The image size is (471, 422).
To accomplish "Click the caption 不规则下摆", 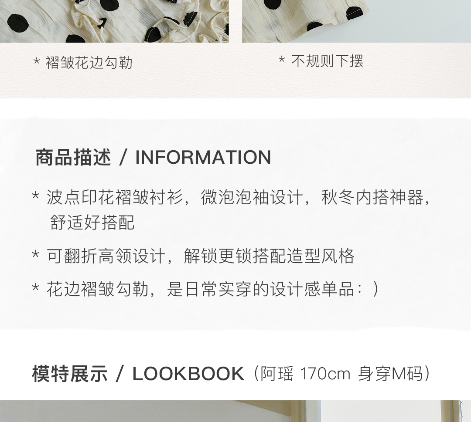I will click(327, 61).
